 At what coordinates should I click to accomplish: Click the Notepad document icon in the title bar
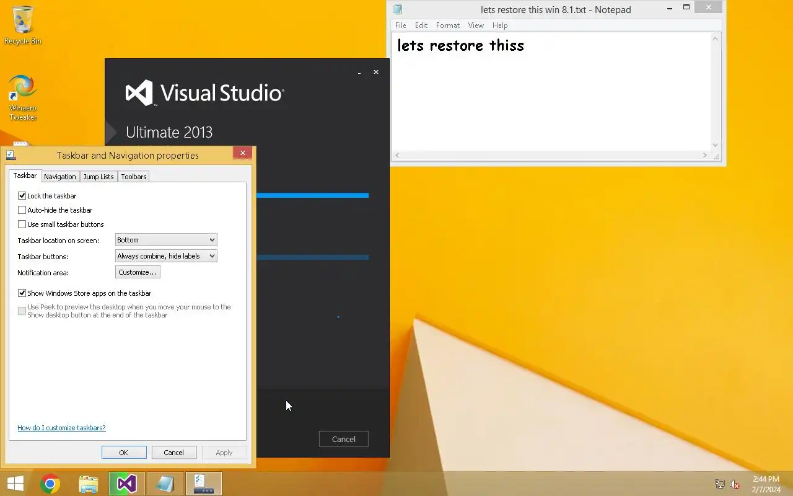398,9
